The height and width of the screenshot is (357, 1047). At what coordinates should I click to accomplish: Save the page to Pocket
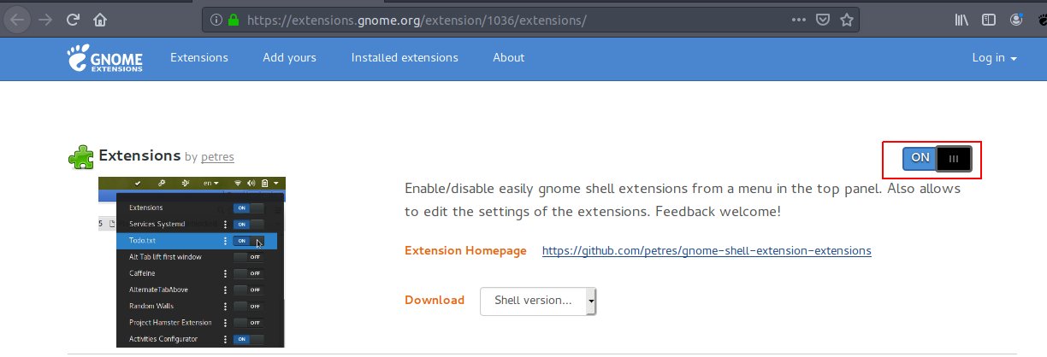[x=822, y=19]
